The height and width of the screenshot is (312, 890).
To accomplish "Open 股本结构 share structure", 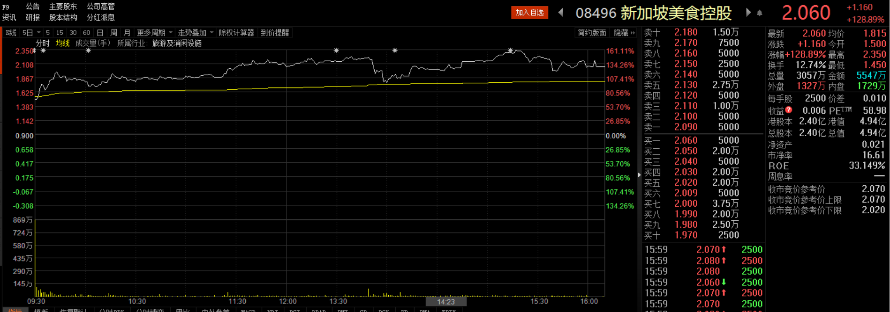I will 63,17.
